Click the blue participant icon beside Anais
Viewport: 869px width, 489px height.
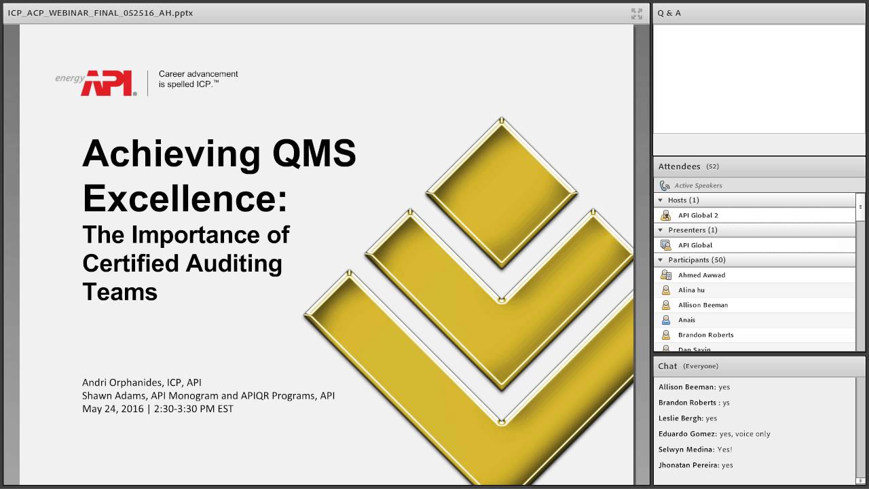point(666,320)
